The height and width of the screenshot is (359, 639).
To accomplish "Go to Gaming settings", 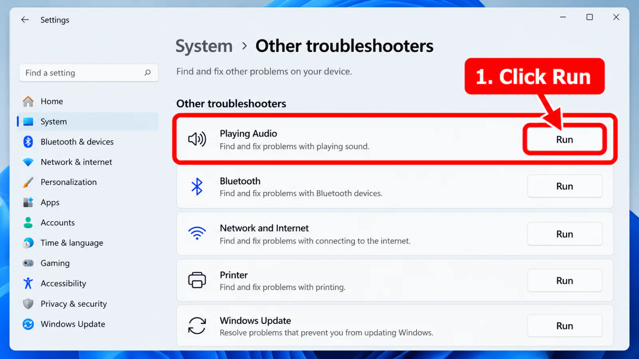I will click(x=88, y=263).
